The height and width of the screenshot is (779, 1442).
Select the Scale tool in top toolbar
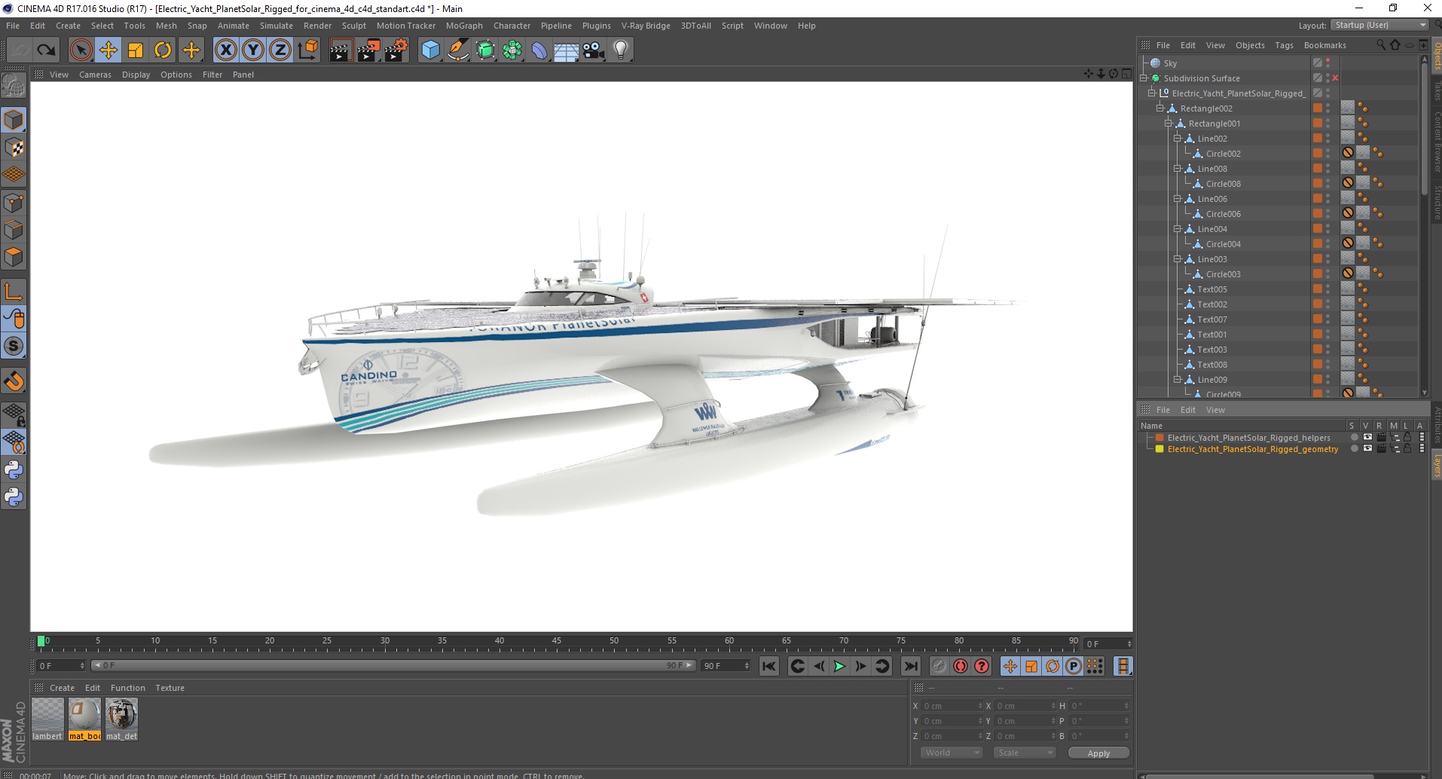[136, 50]
